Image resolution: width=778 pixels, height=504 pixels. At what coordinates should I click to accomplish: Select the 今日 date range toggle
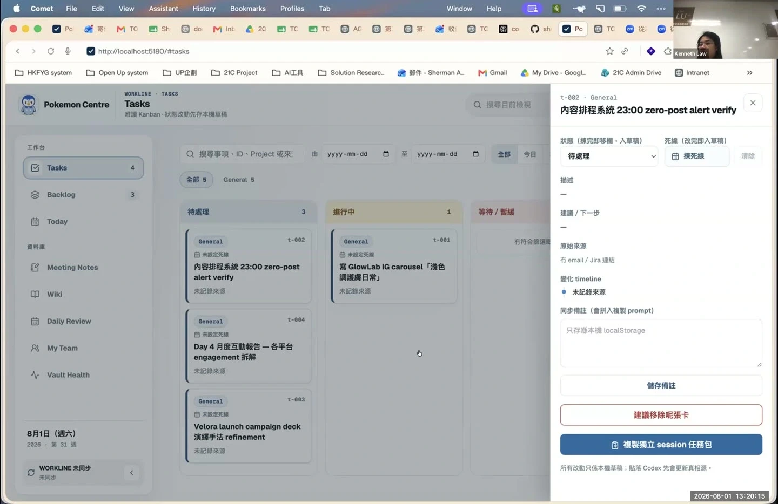[530, 154]
